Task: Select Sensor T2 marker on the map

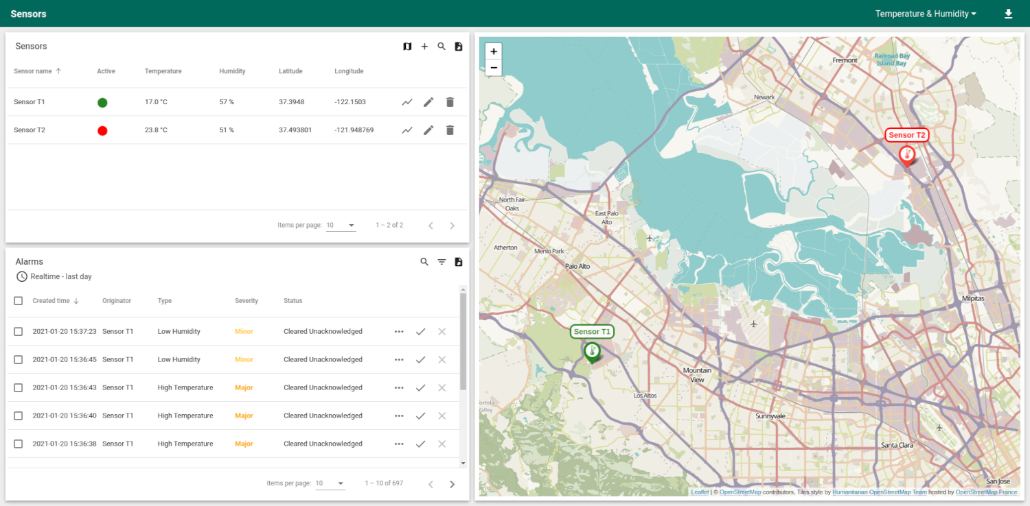Action: (907, 155)
